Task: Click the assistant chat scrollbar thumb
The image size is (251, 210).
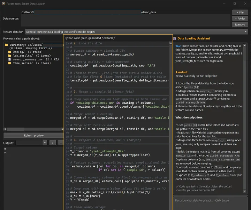Action: tap(244, 124)
